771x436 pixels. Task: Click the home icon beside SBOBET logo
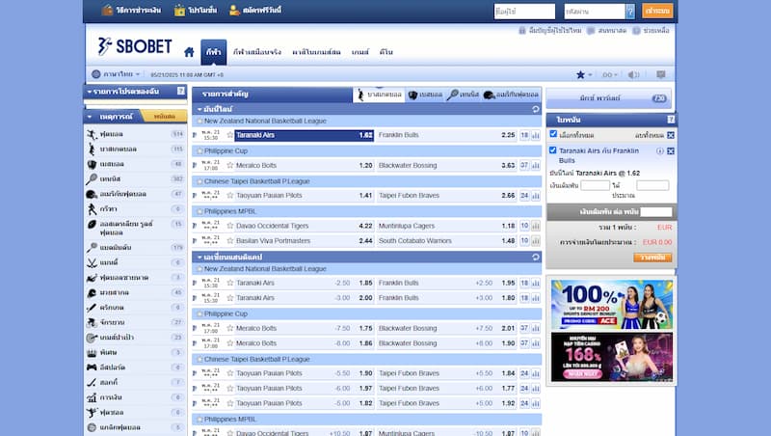click(189, 52)
